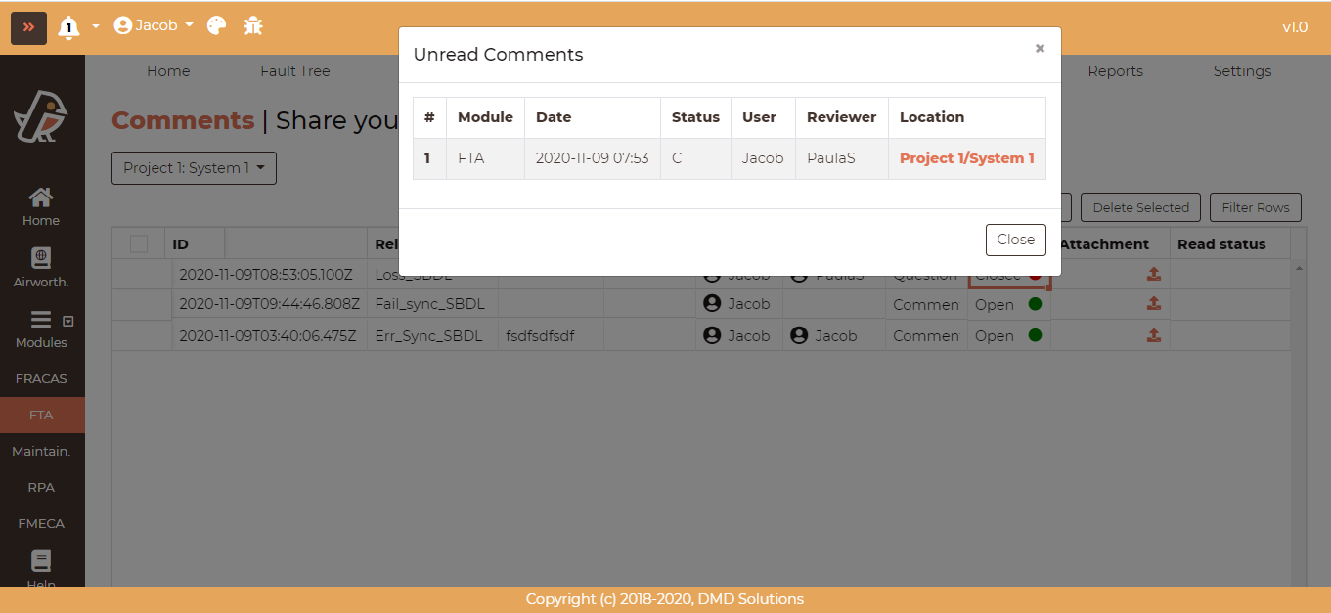Expand the dropdown arrow next to bell
1331x613 pixels.
click(96, 26)
